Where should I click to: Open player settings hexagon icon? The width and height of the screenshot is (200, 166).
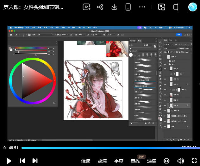(x=166, y=161)
